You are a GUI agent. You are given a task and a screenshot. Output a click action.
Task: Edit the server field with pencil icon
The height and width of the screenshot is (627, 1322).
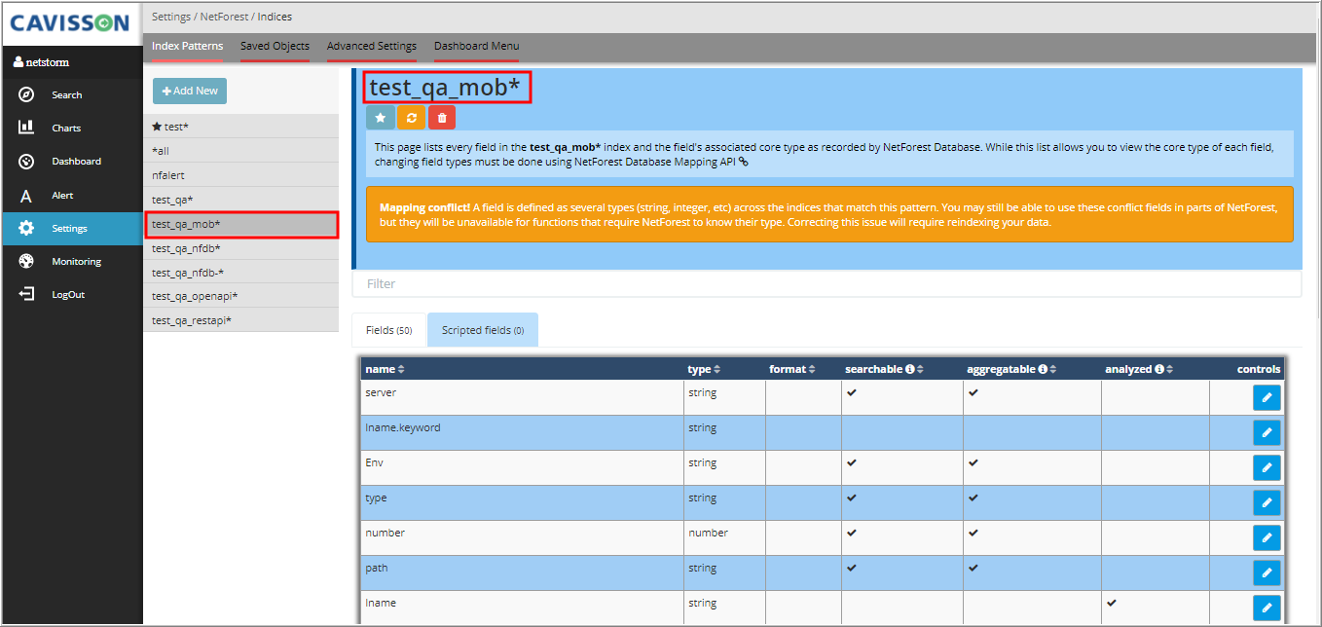[x=1267, y=397]
